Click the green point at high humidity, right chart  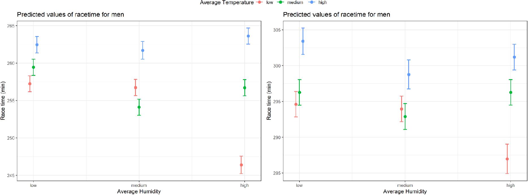(x=511, y=92)
